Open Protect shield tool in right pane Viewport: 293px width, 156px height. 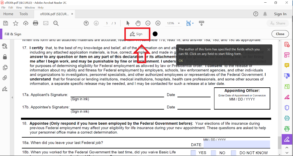[x=287, y=108]
